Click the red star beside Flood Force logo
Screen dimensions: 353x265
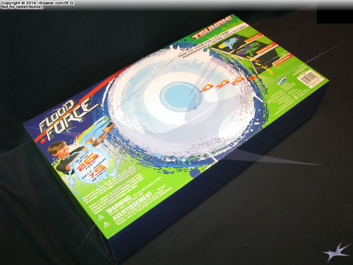click(43, 141)
